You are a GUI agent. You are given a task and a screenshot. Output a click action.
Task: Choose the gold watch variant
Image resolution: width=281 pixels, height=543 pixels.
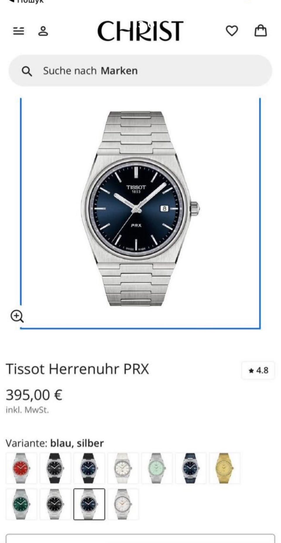tap(225, 468)
